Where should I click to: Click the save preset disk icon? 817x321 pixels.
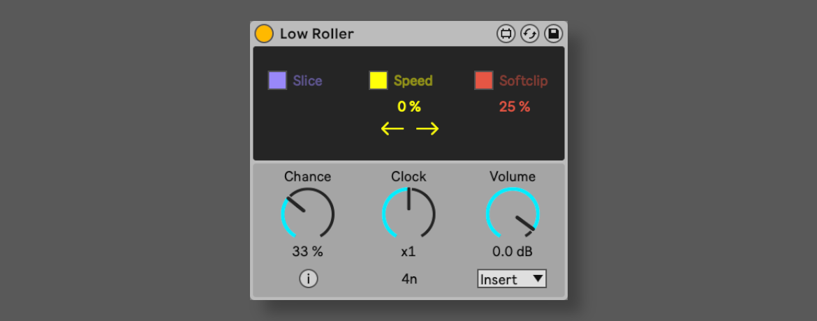pos(553,33)
